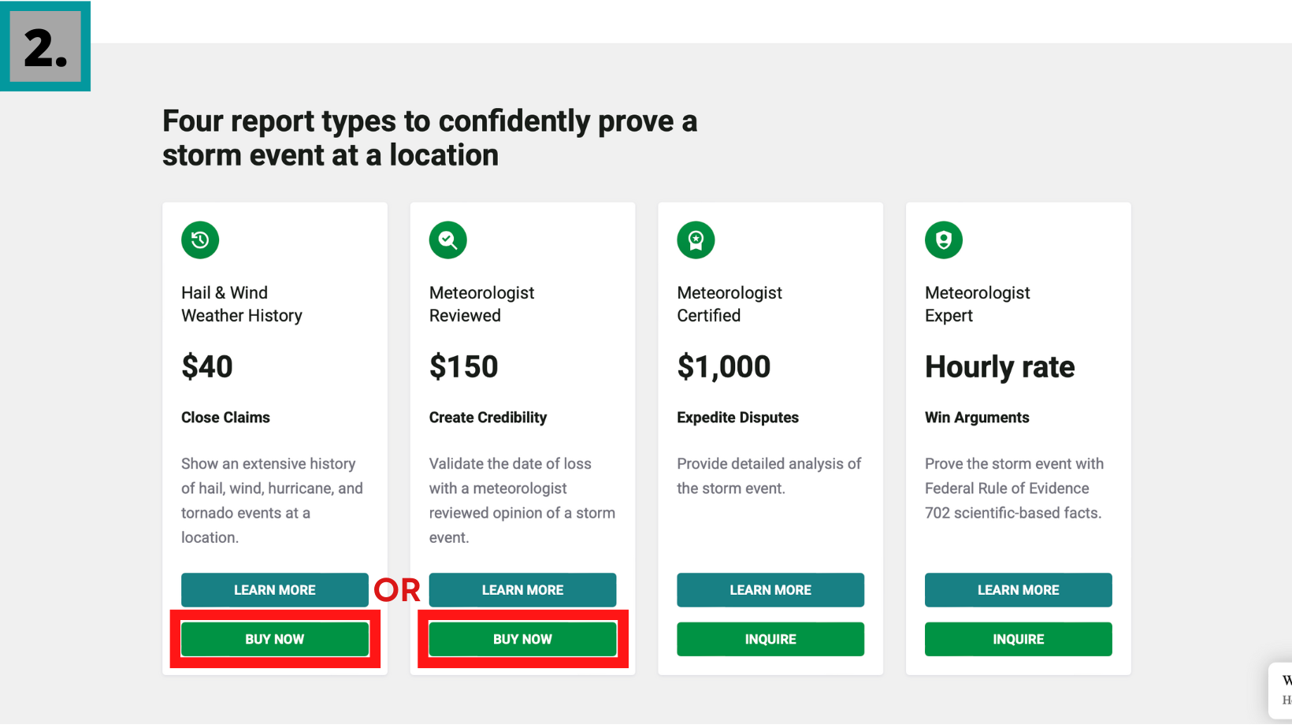Click the $1,000 price text
The width and height of the screenshot is (1292, 728).
(724, 367)
